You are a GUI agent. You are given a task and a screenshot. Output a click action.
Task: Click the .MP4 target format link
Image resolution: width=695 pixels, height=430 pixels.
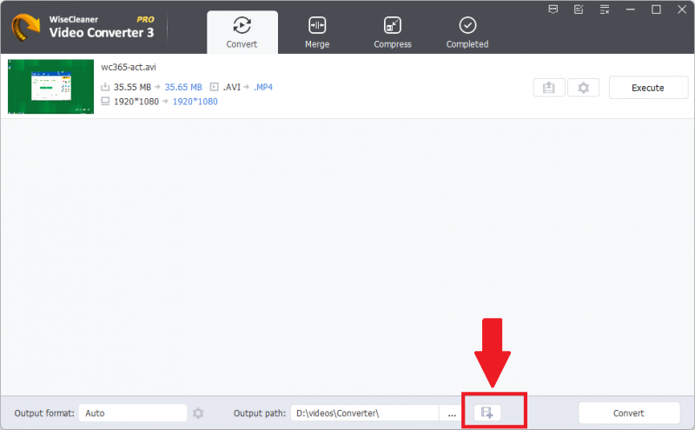[263, 88]
